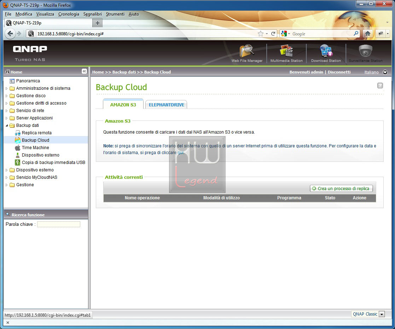395x329 pixels.
Task: Select Copia di backup immediata USB
Action: (53, 162)
